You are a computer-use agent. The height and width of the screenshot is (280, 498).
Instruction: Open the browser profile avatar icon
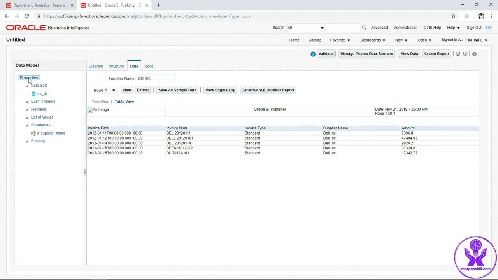pos(481,16)
